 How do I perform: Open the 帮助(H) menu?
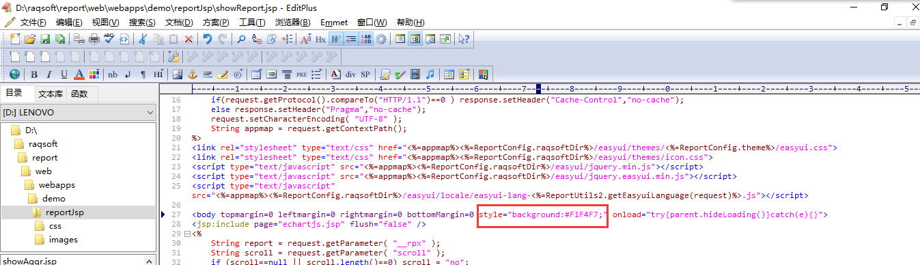[410, 22]
